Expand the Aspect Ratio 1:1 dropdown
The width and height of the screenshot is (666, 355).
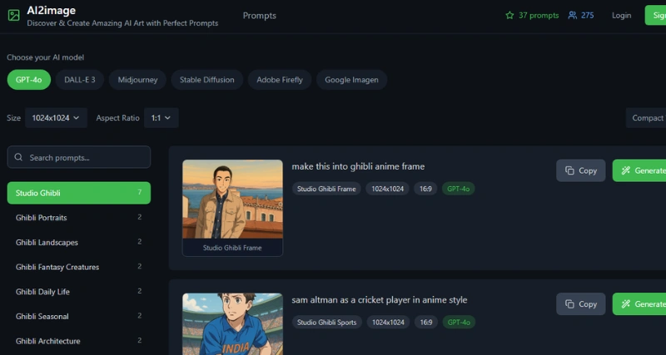tap(161, 118)
